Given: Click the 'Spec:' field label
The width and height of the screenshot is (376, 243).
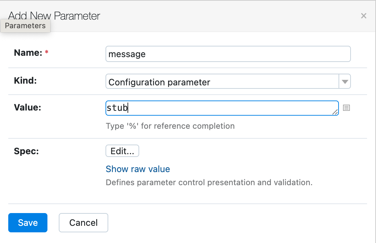Looking at the screenshot, I should [26, 151].
